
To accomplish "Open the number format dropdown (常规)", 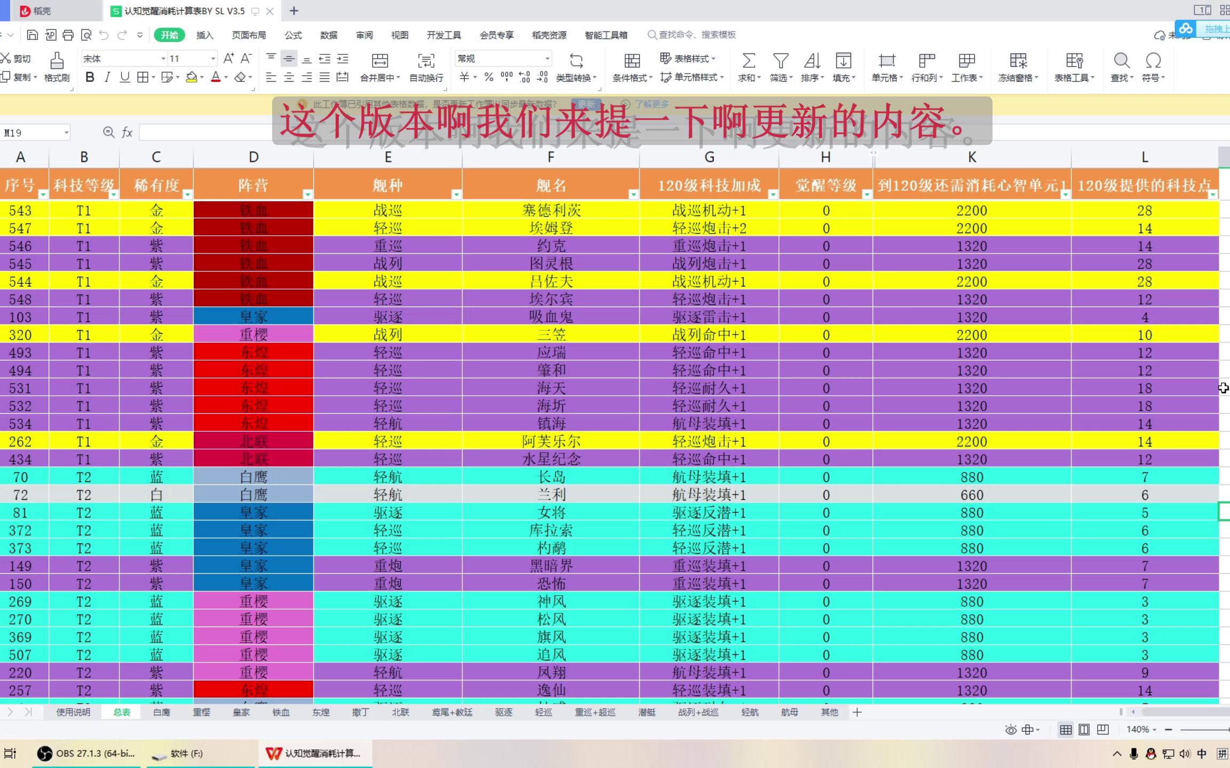I will click(547, 59).
